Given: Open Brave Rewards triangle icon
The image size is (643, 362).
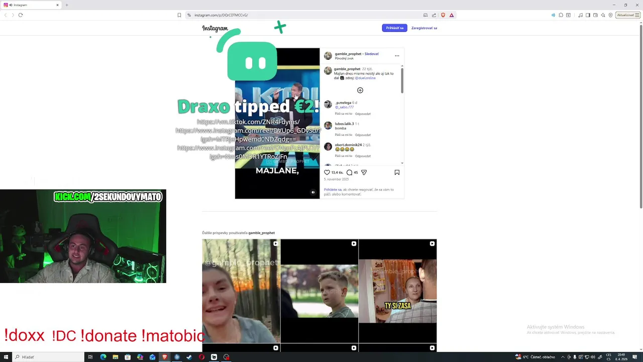Looking at the screenshot, I should point(452,15).
